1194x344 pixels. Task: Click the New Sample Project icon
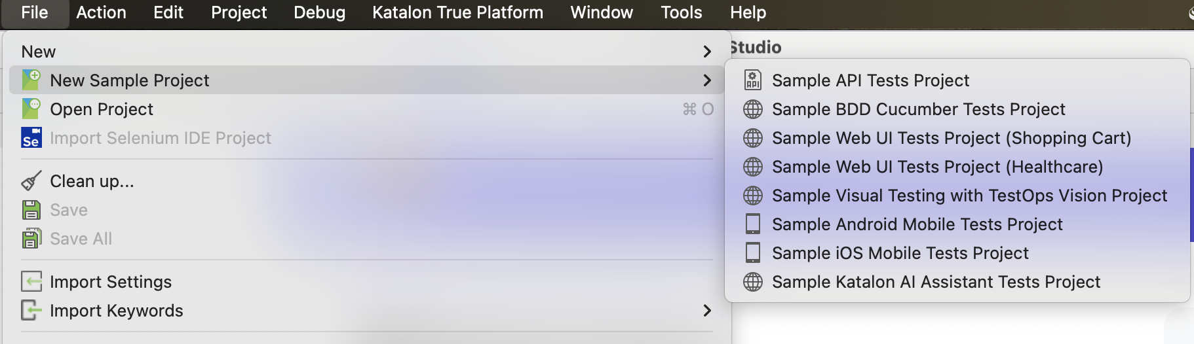point(31,80)
